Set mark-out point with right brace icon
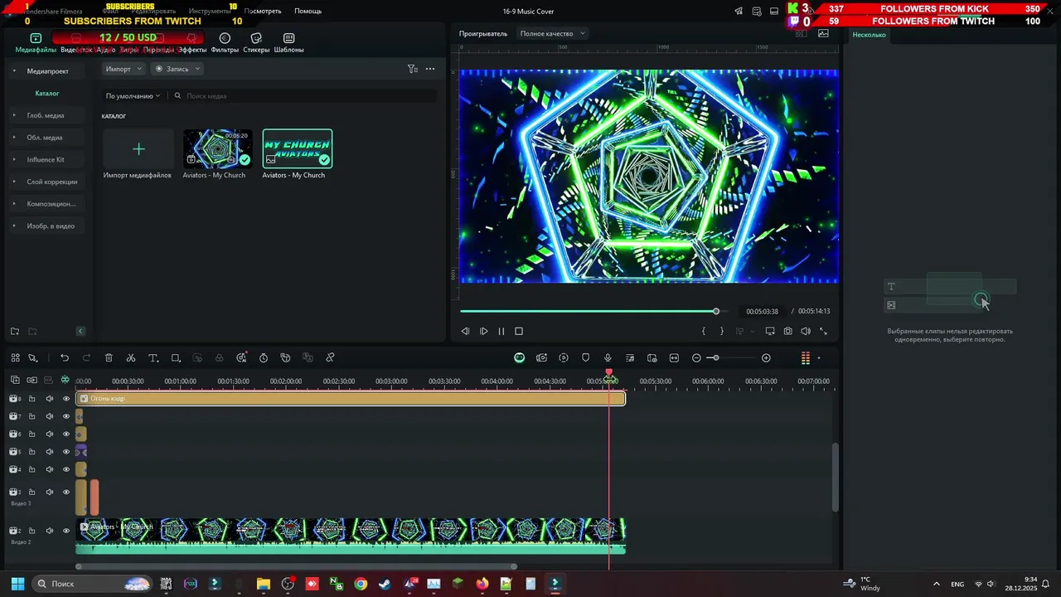 click(x=721, y=331)
